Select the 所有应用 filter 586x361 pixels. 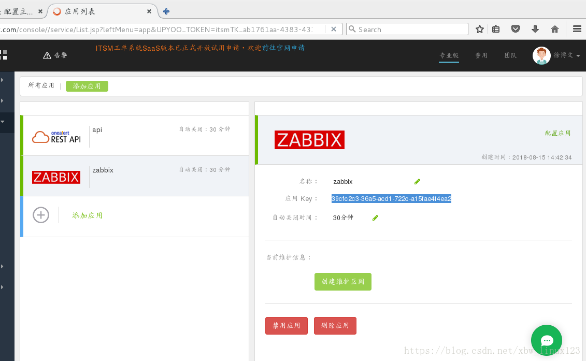41,85
